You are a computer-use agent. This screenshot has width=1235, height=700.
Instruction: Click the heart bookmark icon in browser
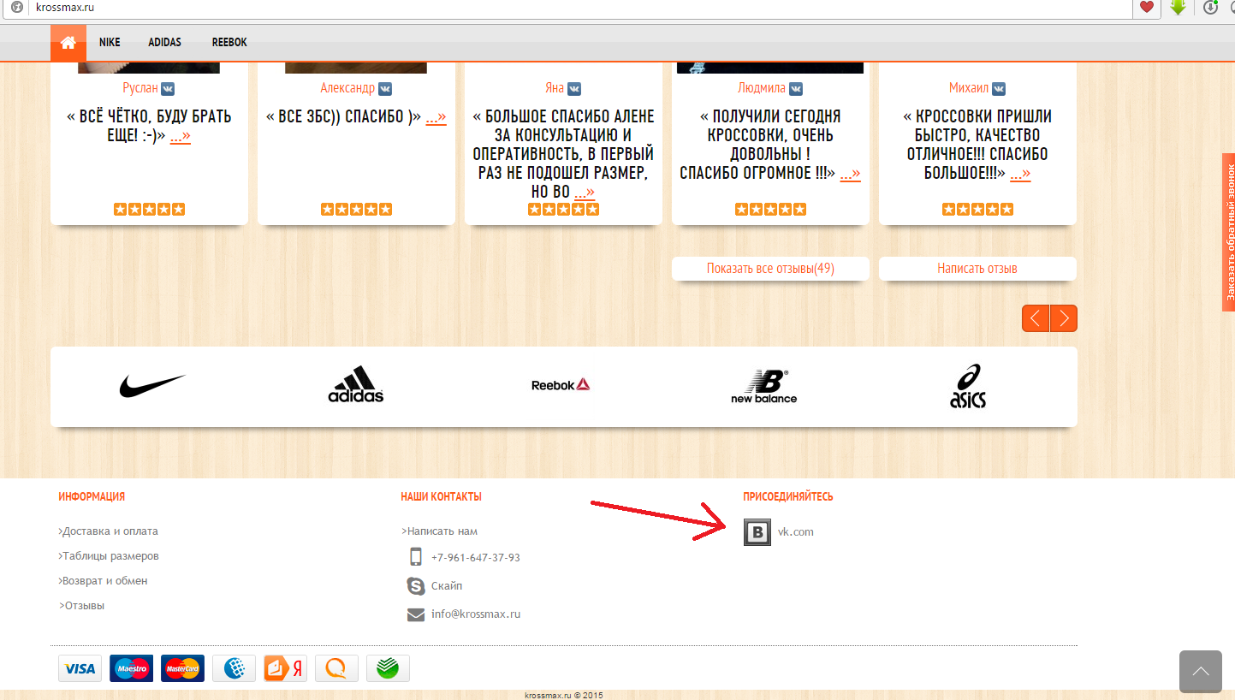(1147, 8)
